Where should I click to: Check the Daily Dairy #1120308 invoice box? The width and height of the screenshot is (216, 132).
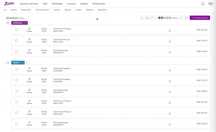pyautogui.click(x=16, y=69)
